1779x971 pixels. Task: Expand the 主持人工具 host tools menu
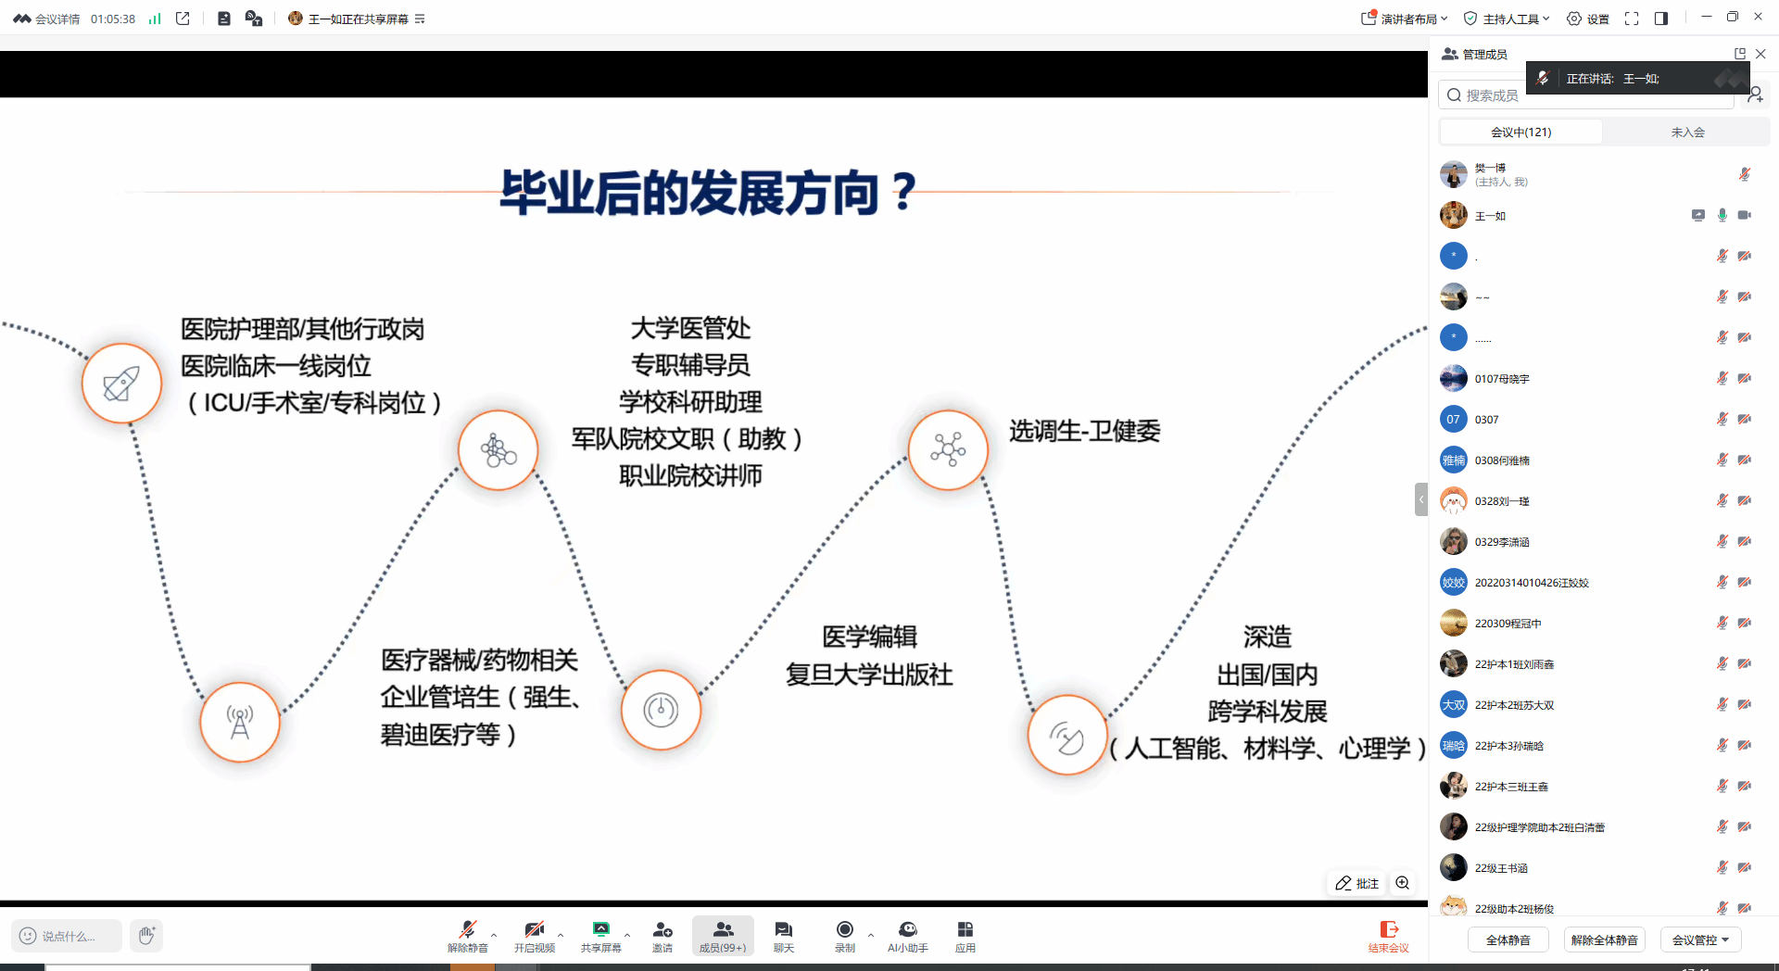tap(1507, 19)
